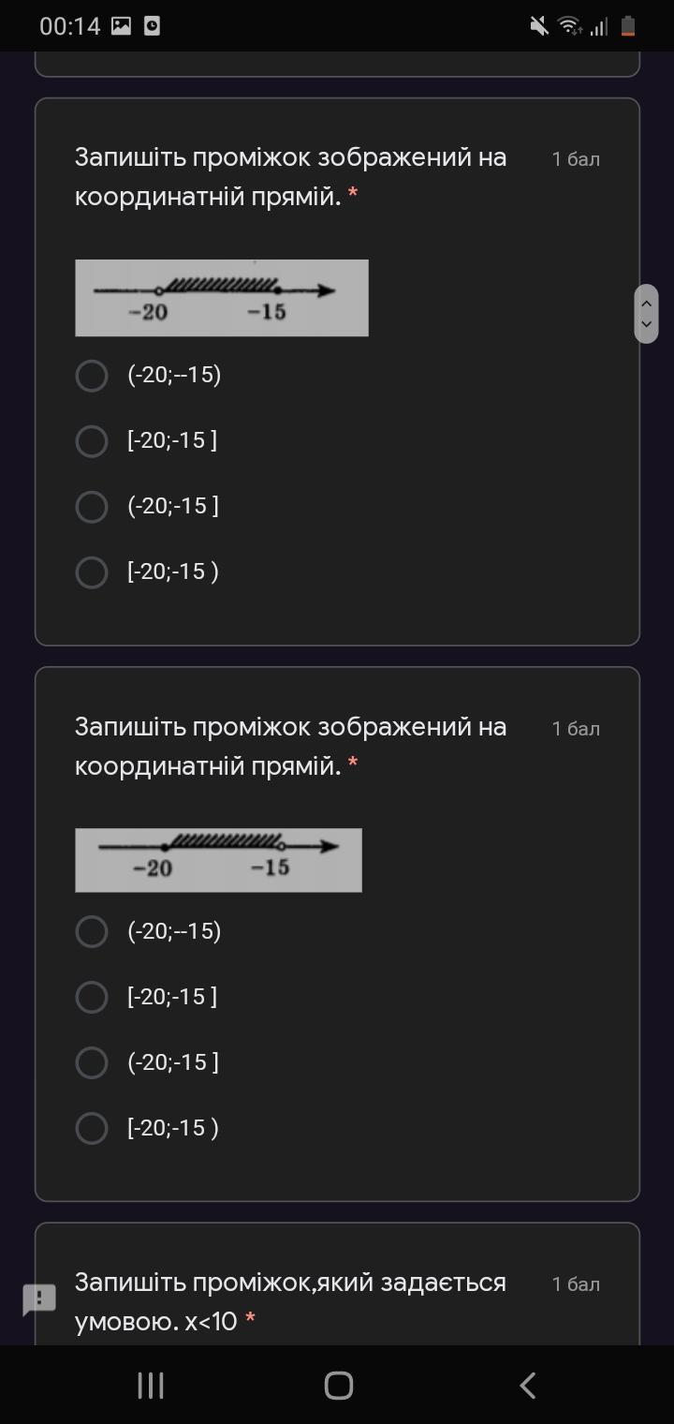Tap the gallery image icon in status bar

(121, 26)
